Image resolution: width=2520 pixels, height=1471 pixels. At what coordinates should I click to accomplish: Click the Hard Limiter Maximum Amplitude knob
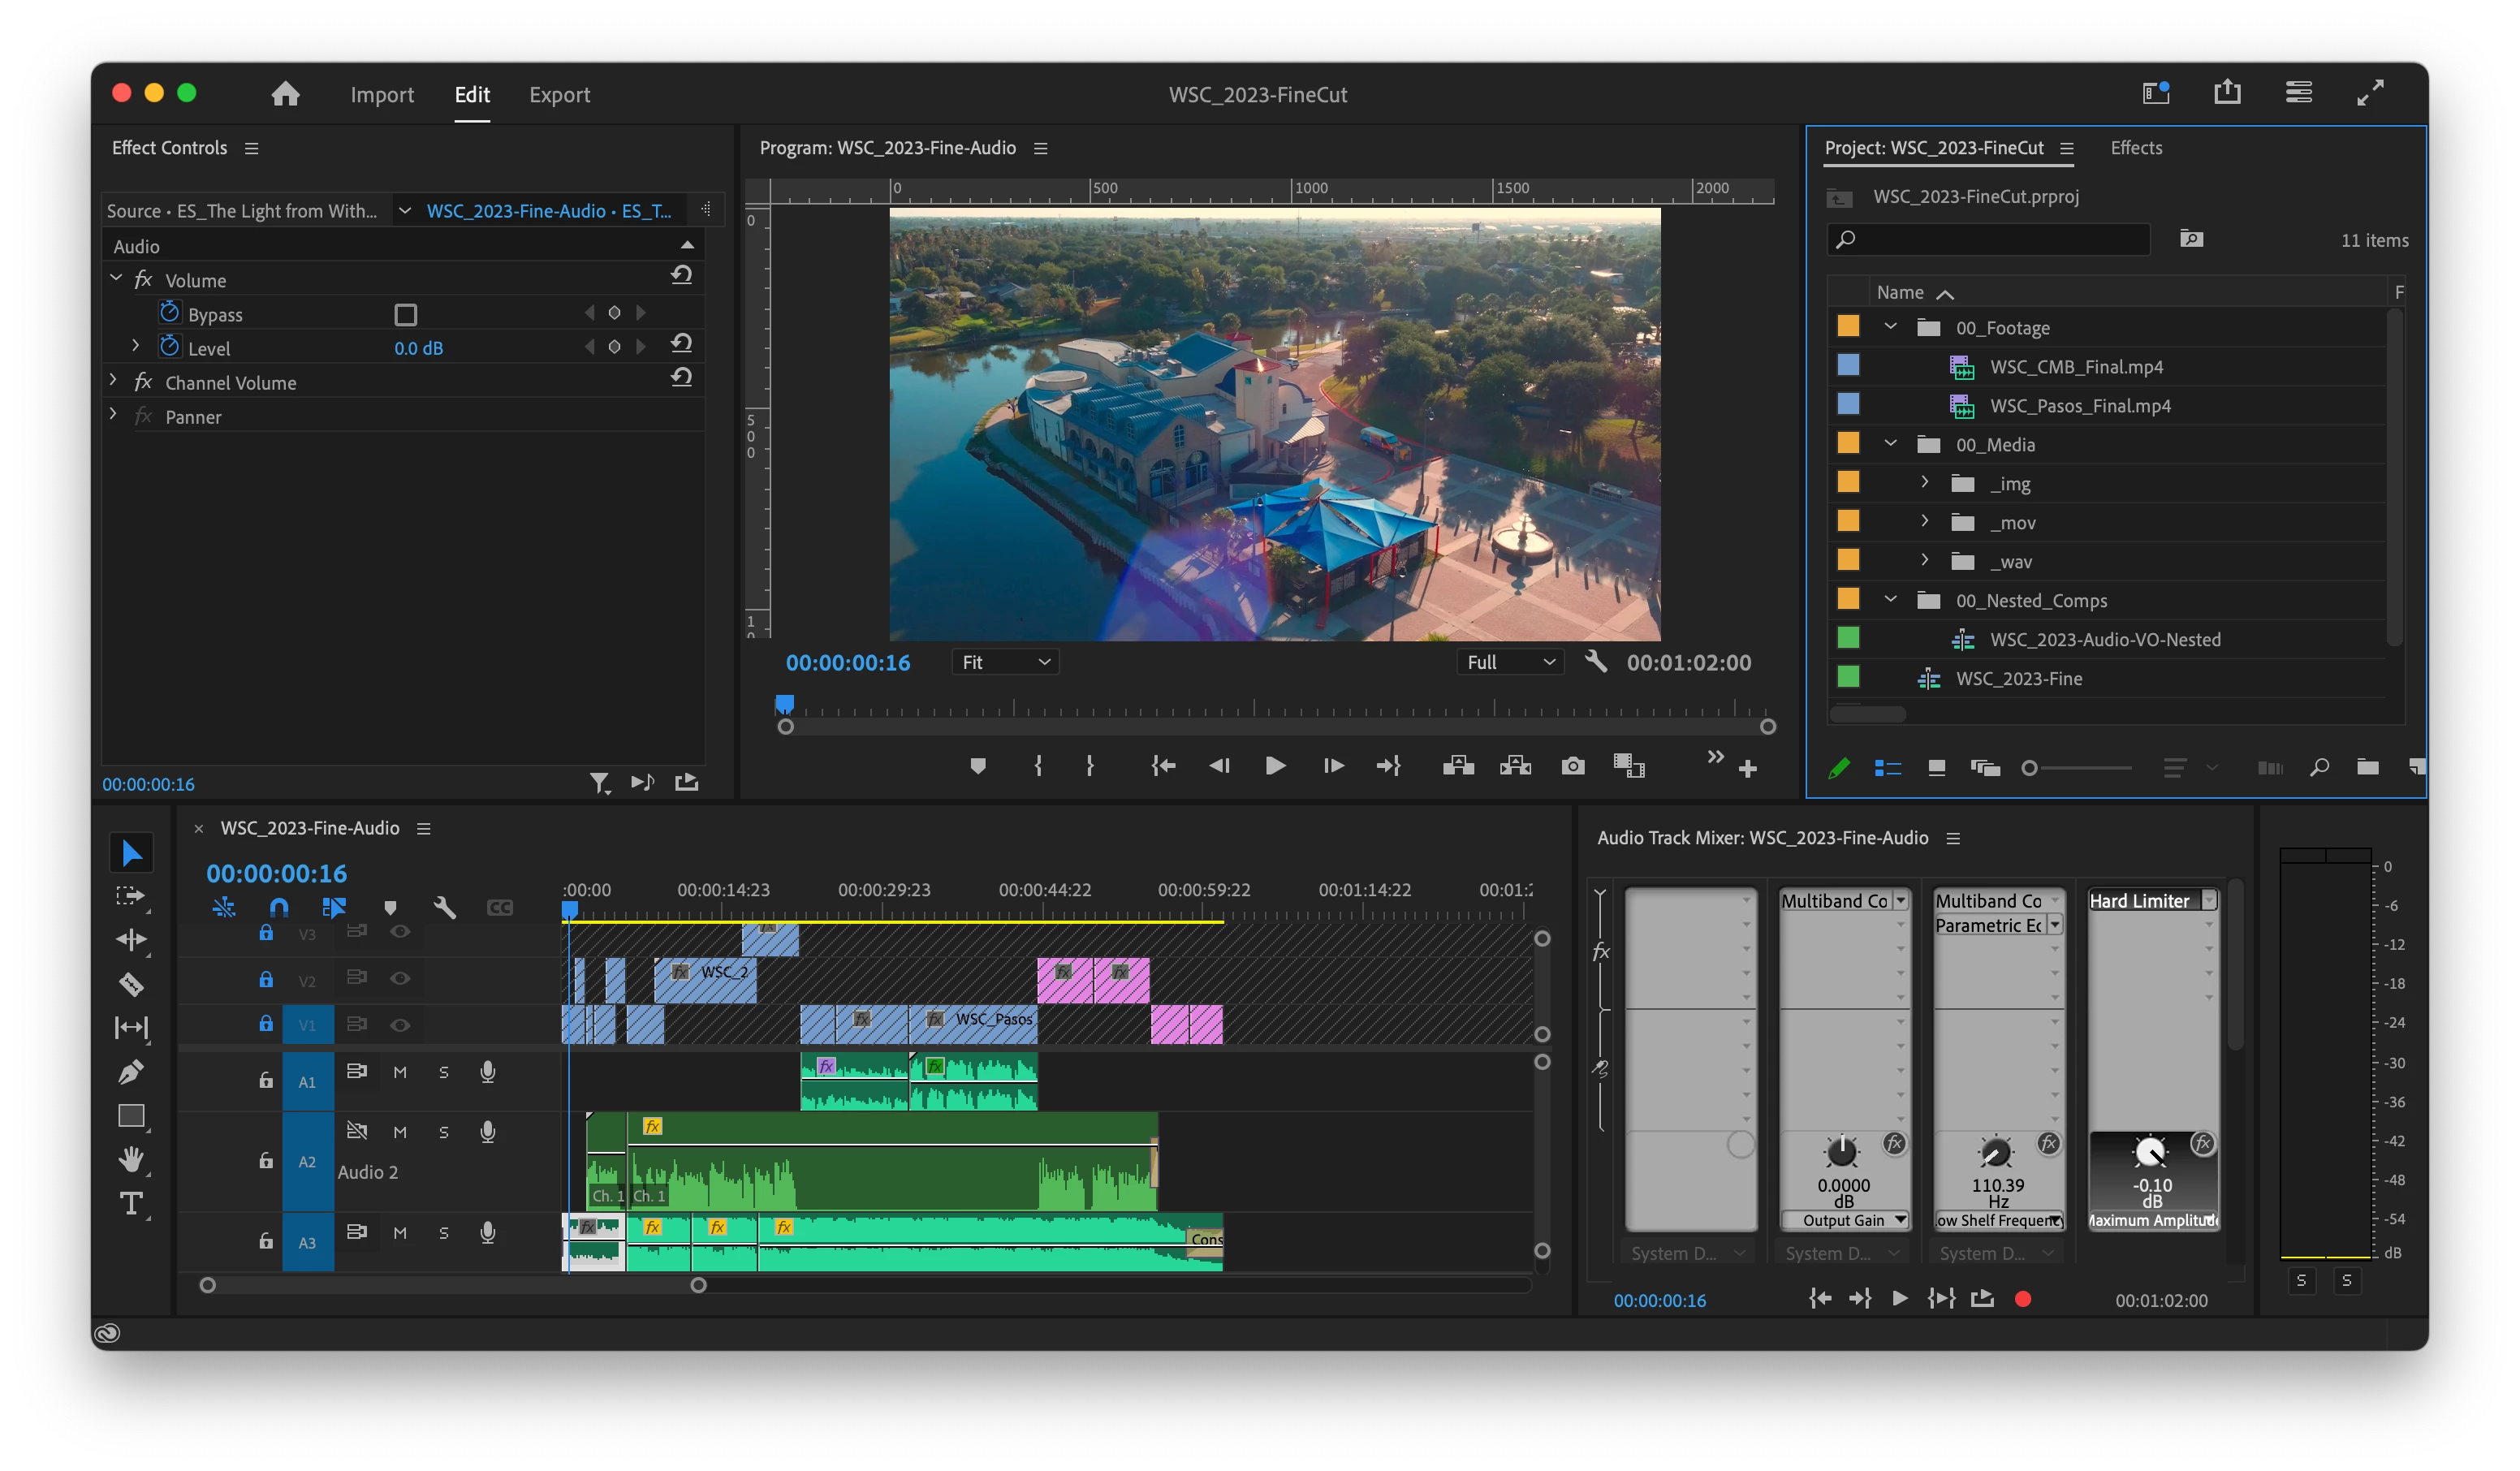click(2149, 1152)
